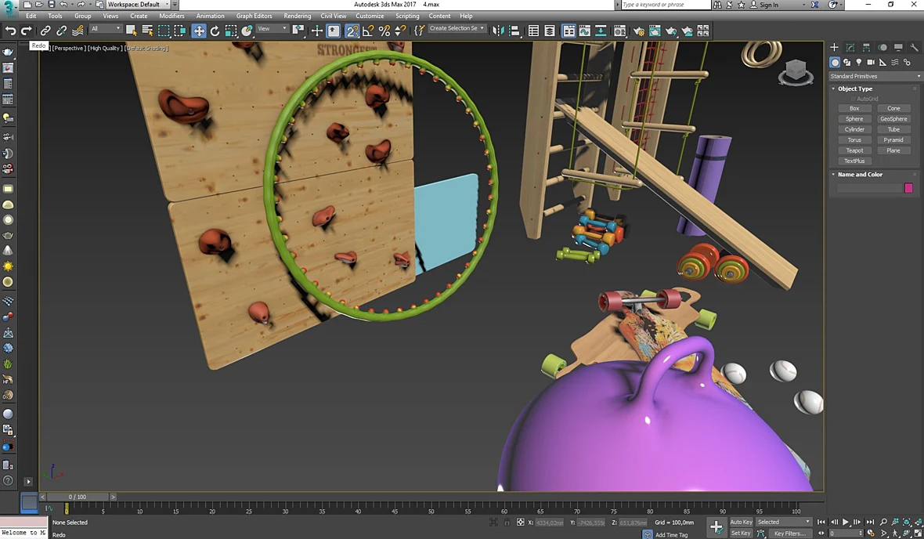
Task: Toggle Spinner Snap
Action: point(400,31)
